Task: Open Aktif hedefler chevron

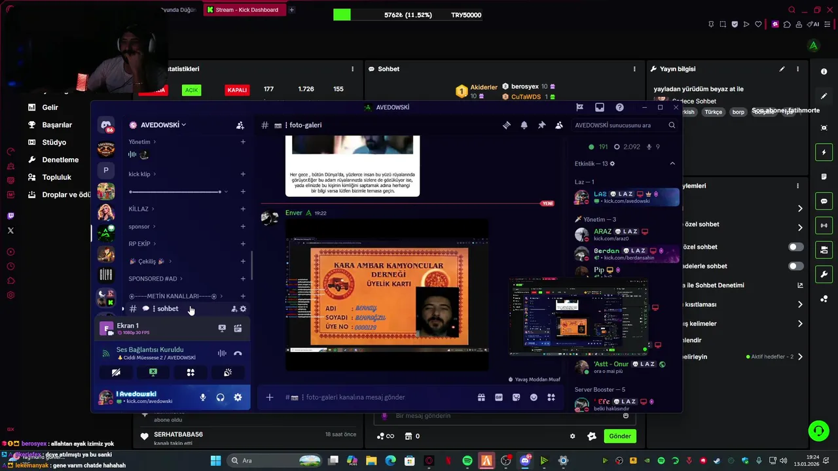Action: point(799,357)
